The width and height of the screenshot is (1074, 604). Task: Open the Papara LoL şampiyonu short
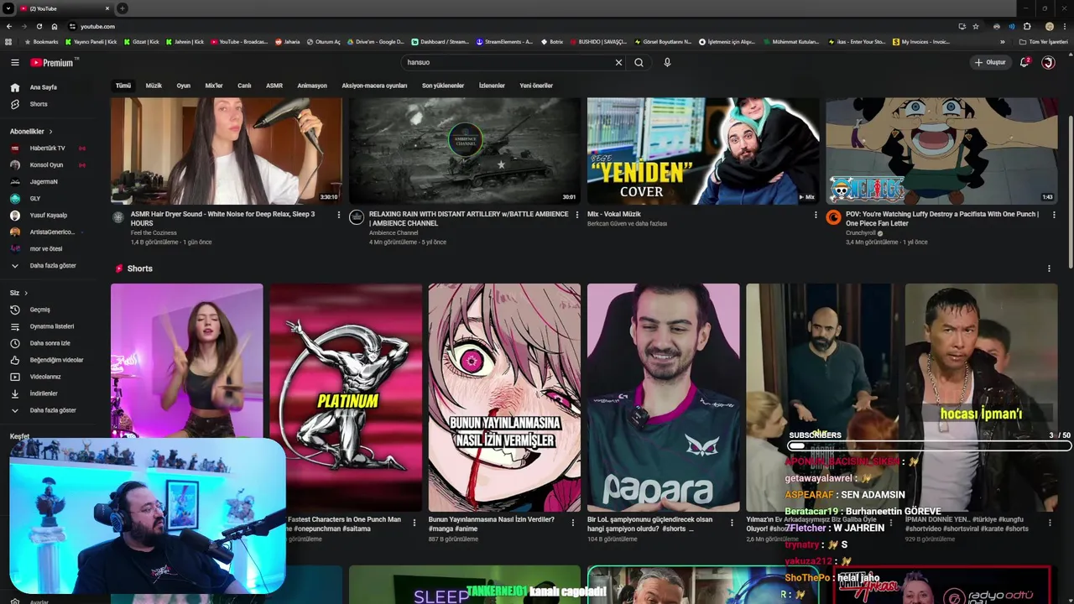(664, 398)
